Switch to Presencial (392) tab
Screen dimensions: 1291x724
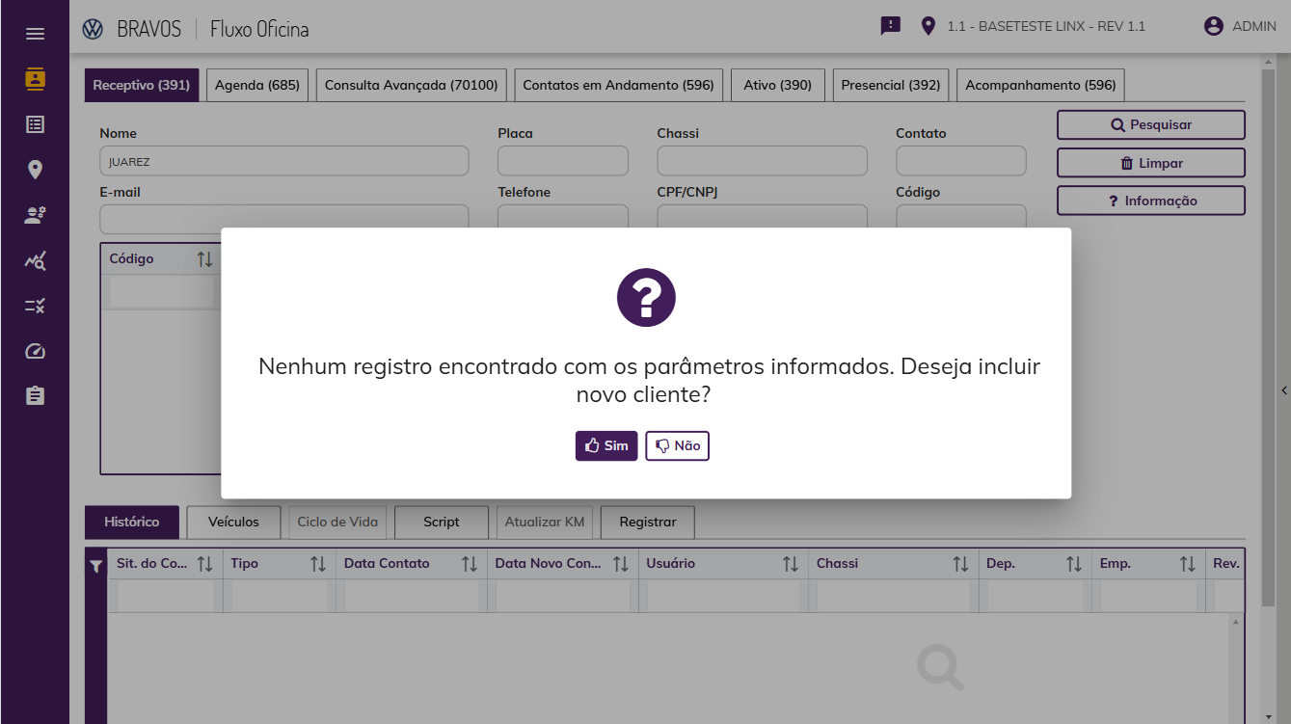(x=891, y=85)
